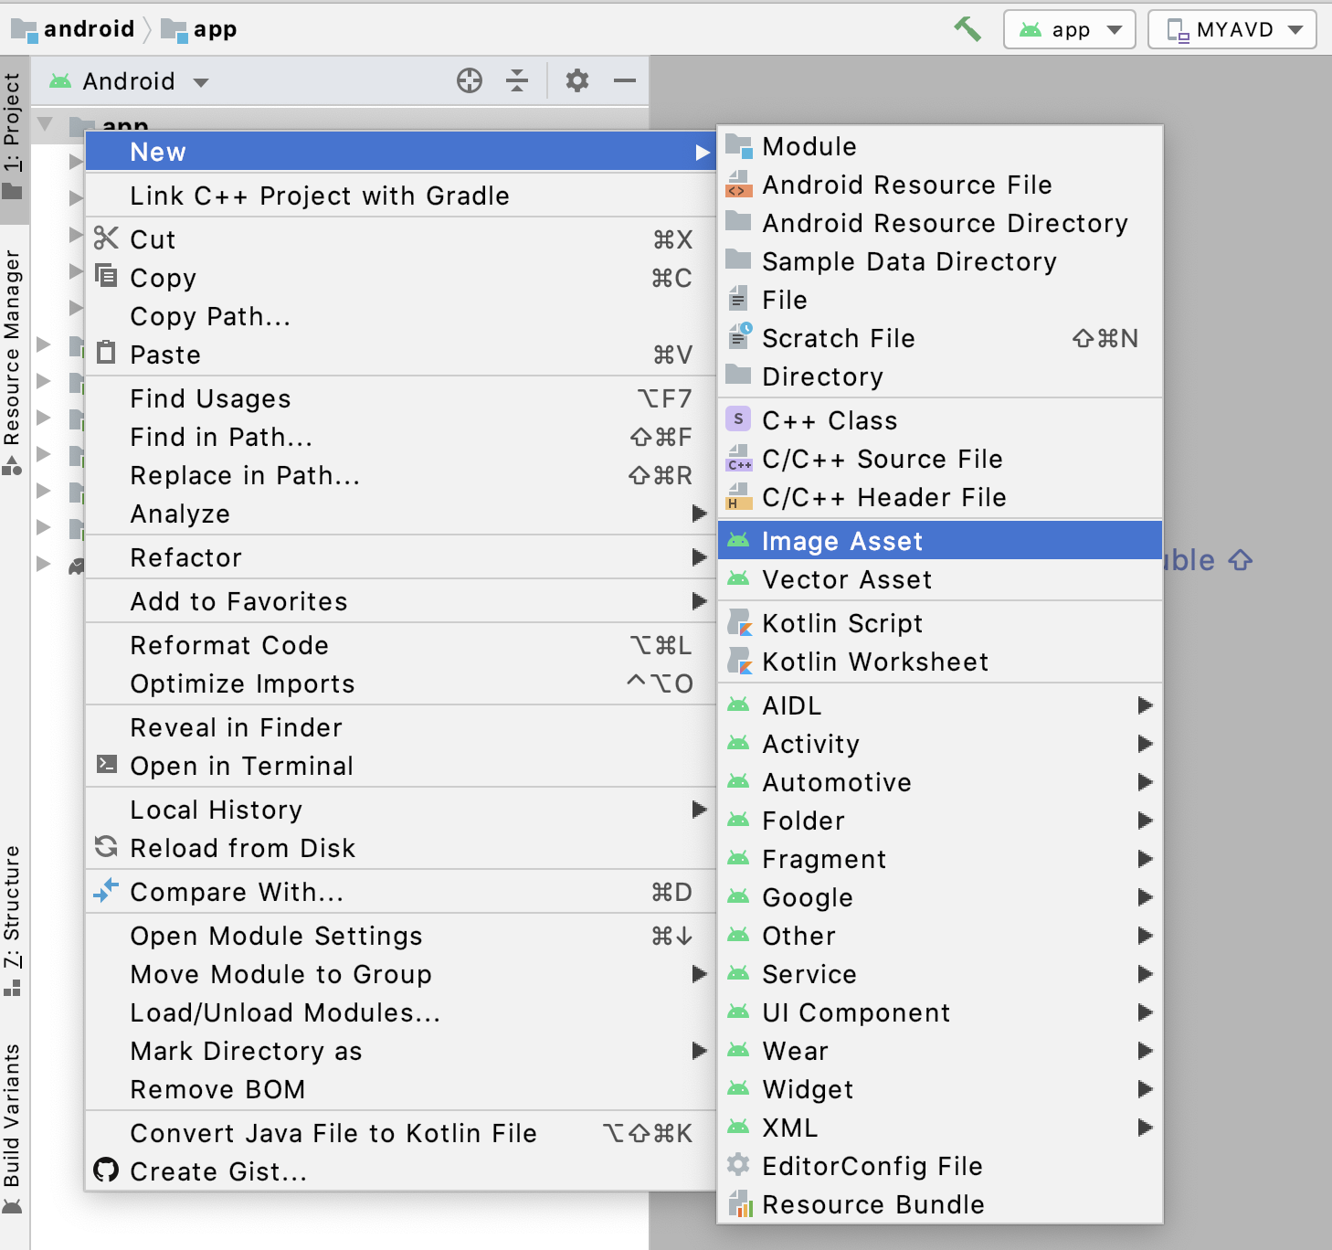The width and height of the screenshot is (1332, 1250).
Task: Select Sample Data Directory
Action: click(x=940, y=261)
